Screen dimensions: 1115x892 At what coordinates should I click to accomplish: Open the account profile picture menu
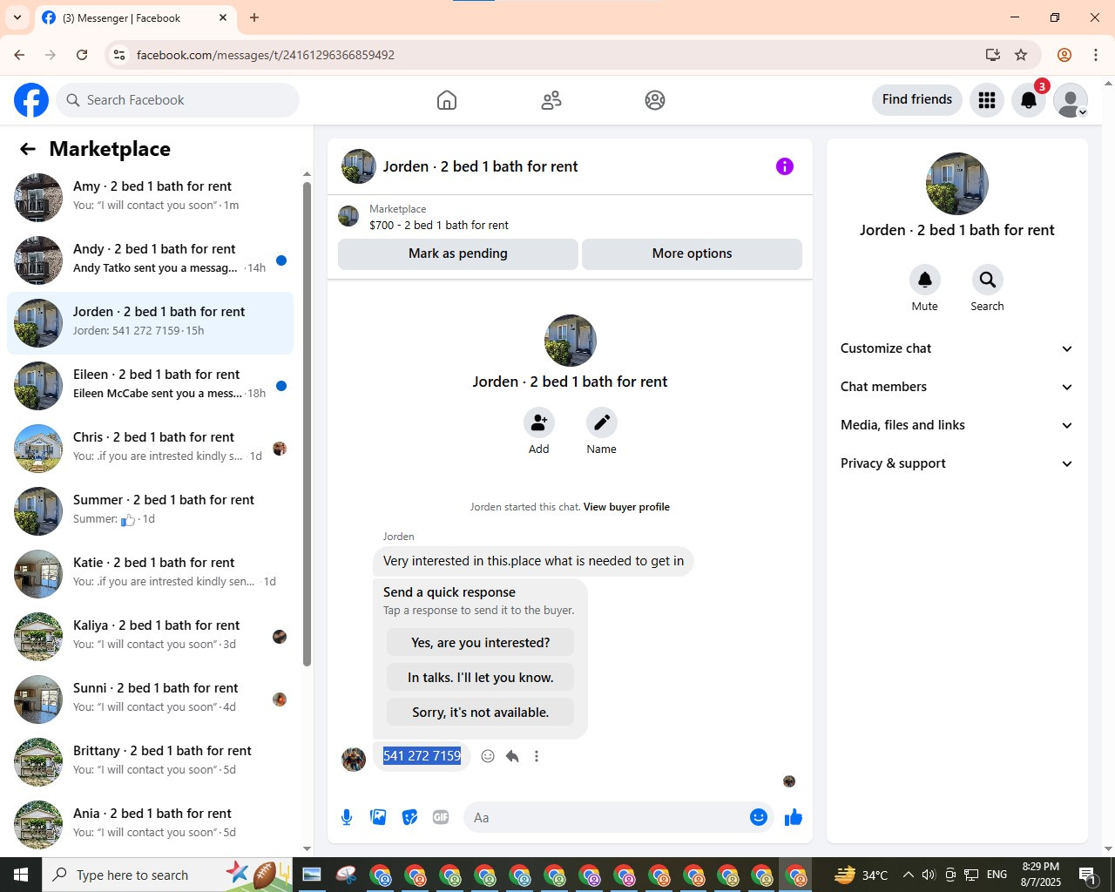(x=1071, y=100)
